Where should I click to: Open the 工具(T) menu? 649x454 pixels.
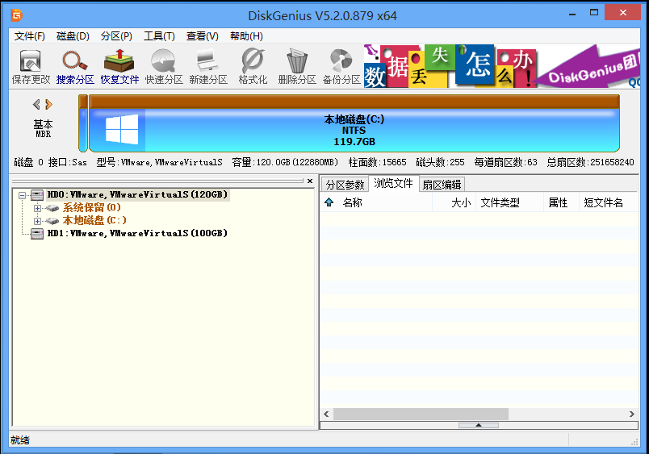click(159, 36)
